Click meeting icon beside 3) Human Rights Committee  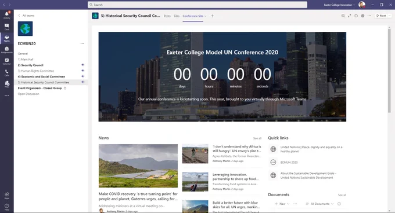point(82,71)
